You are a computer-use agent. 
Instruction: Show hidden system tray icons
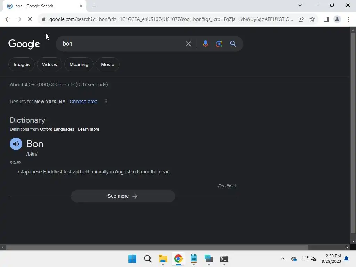[x=282, y=259]
